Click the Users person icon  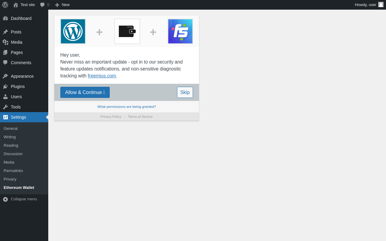(x=5, y=97)
